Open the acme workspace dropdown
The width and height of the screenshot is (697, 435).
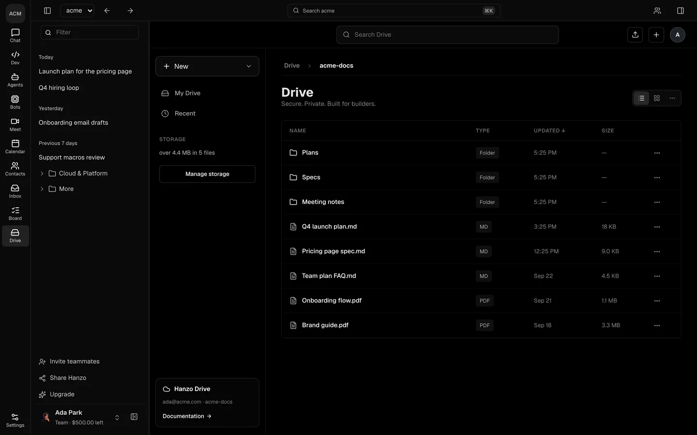coord(77,11)
